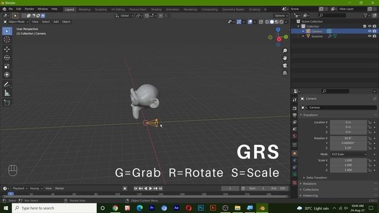
Task: Click the zoom magnifier viewport icon
Action: [x=285, y=50]
